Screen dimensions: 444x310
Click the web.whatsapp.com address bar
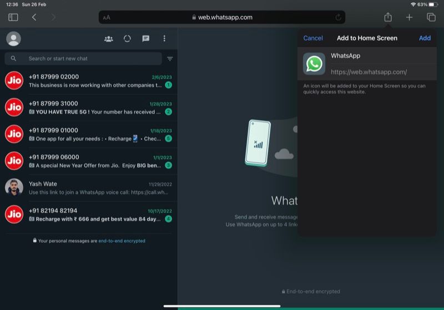point(221,17)
